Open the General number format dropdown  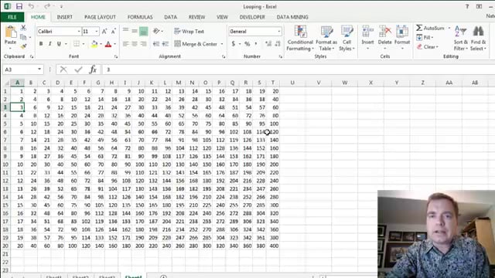278,32
